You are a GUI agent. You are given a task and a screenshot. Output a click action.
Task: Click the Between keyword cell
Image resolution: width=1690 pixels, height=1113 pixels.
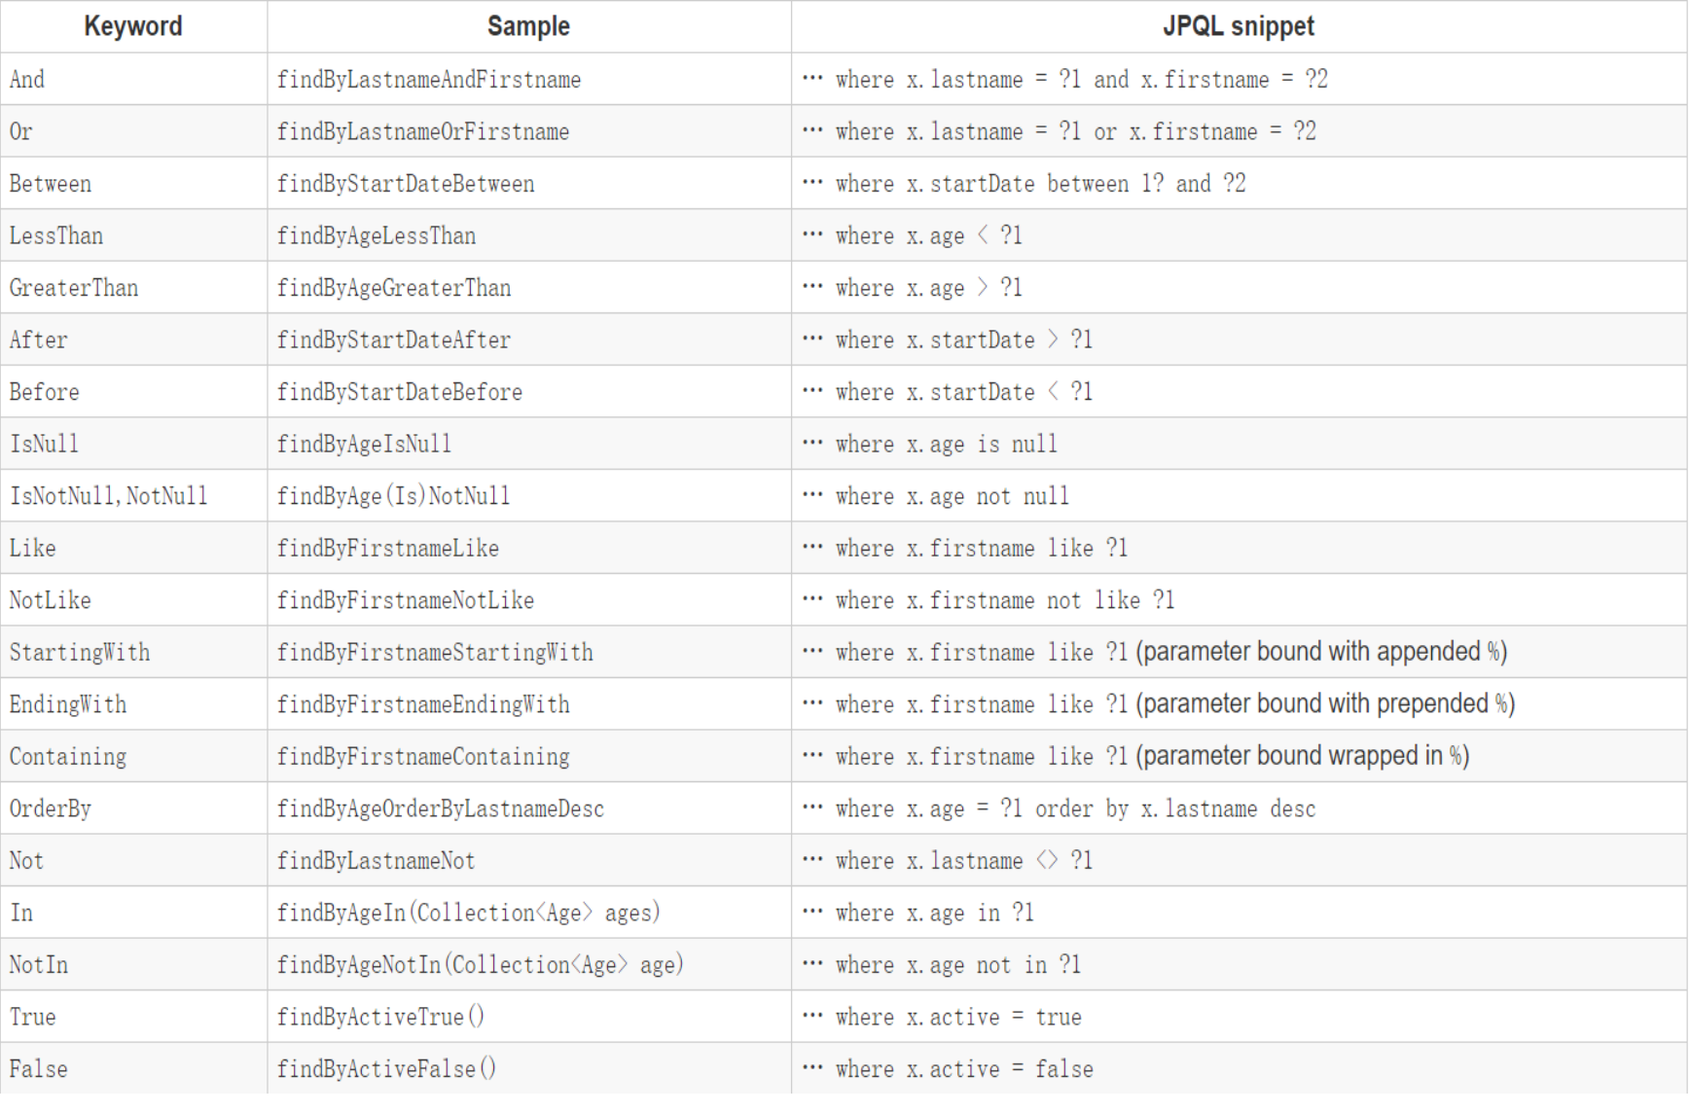tap(51, 184)
